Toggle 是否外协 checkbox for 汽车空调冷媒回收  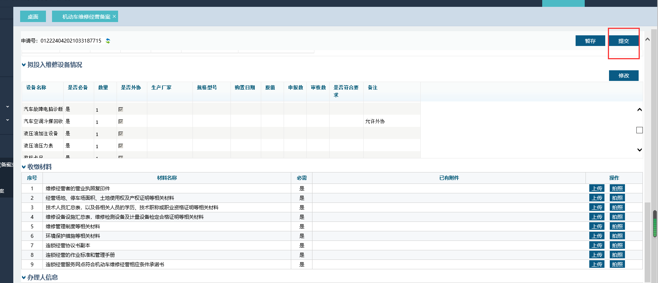pyautogui.click(x=121, y=122)
